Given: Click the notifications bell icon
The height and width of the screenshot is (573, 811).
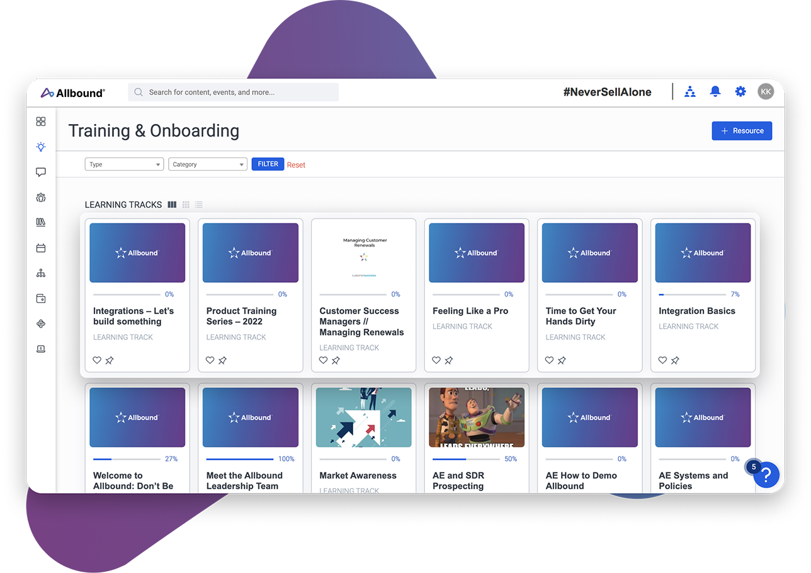Looking at the screenshot, I should pos(715,91).
